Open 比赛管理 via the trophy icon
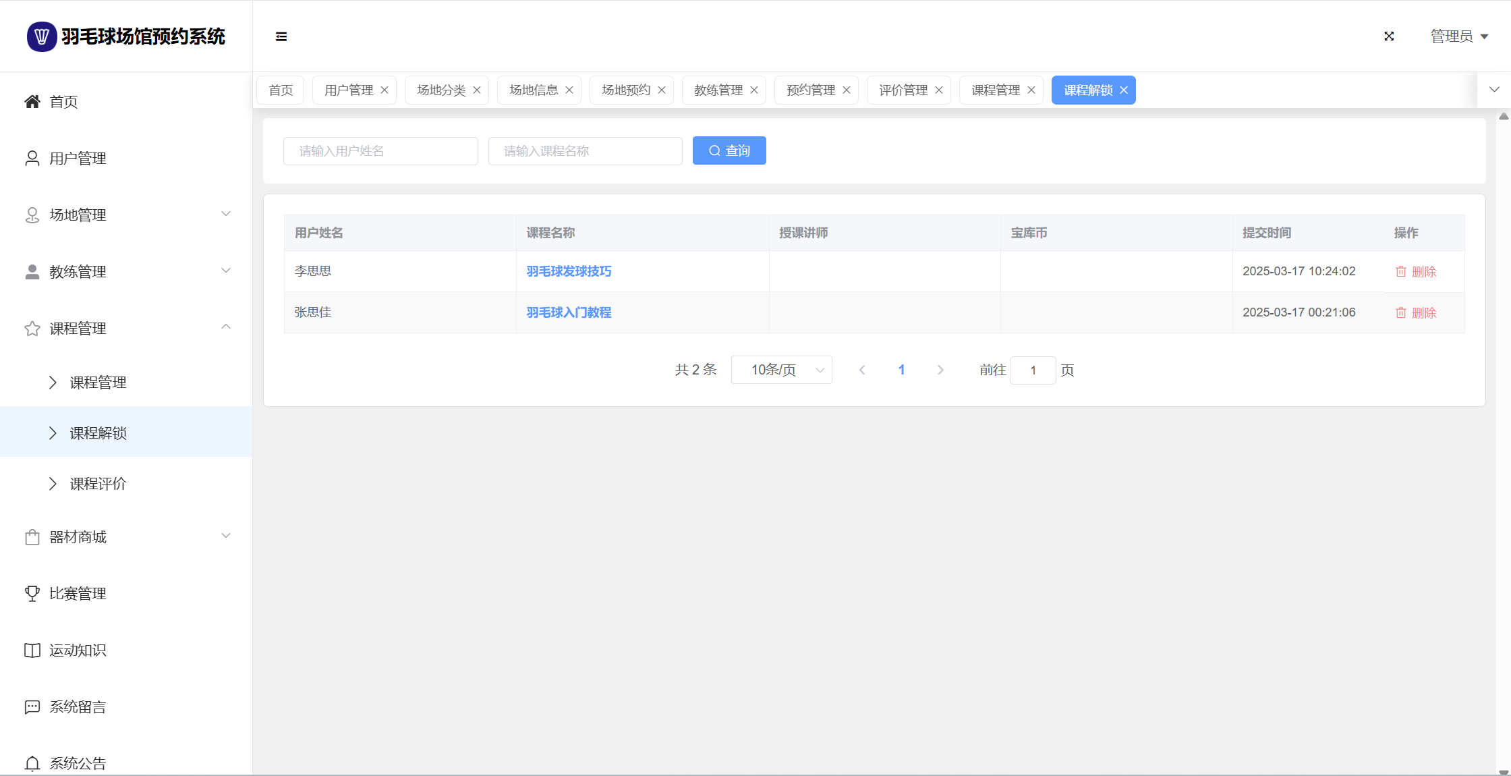 click(32, 594)
